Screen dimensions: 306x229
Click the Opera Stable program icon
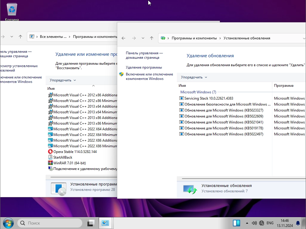click(50, 151)
